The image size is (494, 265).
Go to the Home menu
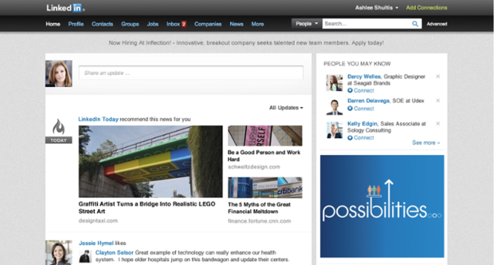tap(53, 24)
